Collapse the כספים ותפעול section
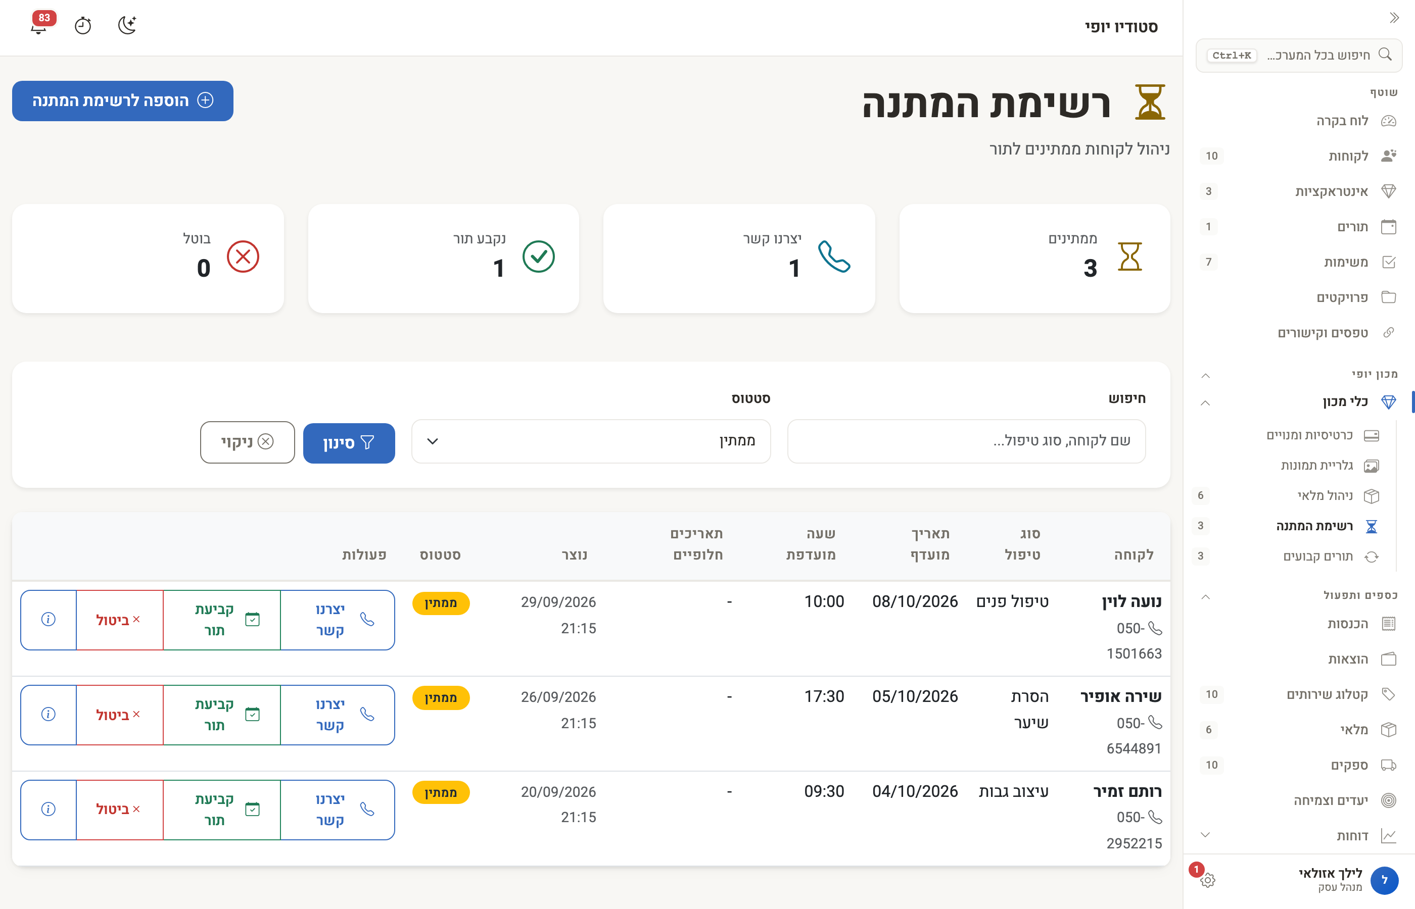 click(x=1206, y=597)
